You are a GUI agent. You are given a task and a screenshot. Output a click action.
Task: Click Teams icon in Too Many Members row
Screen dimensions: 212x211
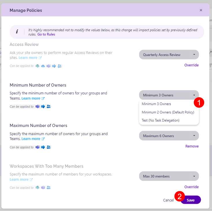tap(43, 188)
